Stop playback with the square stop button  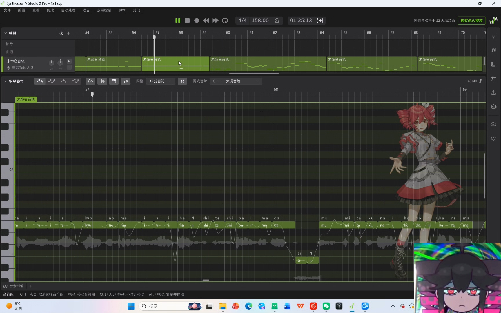pos(187,20)
